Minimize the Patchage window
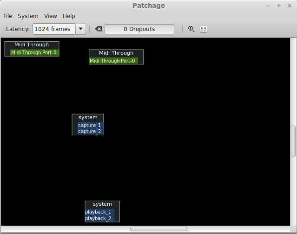Image resolution: width=297 pixels, height=234 pixels. coord(268,6)
